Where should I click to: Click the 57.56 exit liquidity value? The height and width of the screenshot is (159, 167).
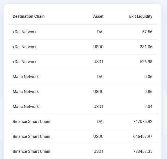tap(147, 32)
